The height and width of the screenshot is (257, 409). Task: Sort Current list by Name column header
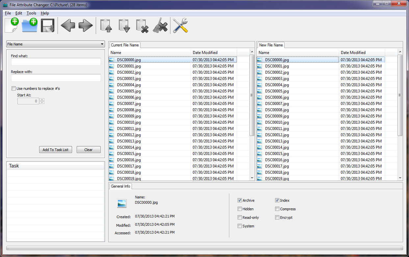coord(150,53)
